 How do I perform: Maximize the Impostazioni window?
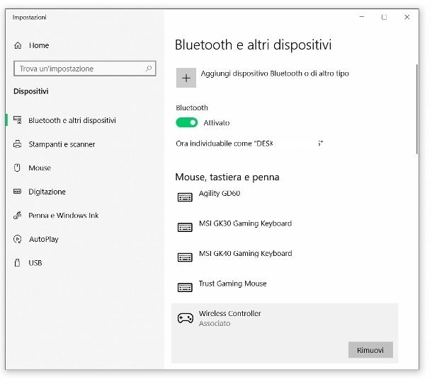pyautogui.click(x=384, y=17)
